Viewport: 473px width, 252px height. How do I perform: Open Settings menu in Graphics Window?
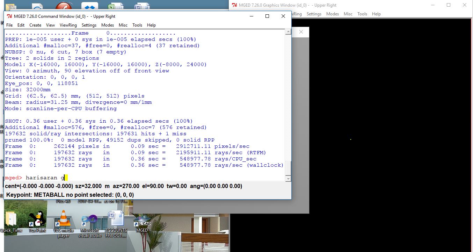tap(314, 14)
